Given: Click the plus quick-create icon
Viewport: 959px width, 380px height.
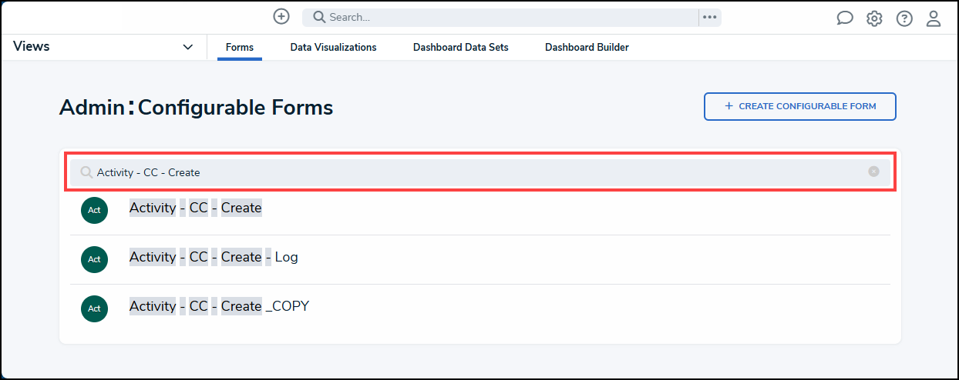Looking at the screenshot, I should [281, 17].
